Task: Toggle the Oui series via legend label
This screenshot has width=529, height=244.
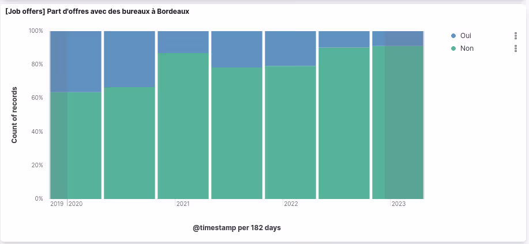Action: click(x=466, y=36)
